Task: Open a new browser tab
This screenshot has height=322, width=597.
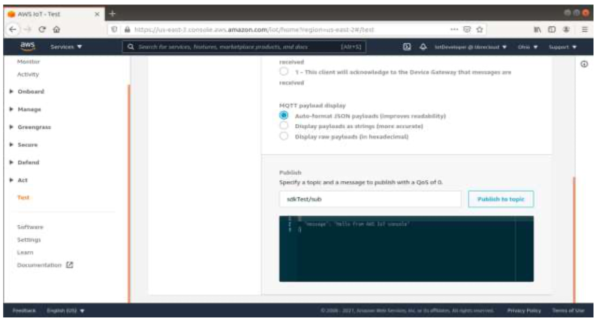Action: click(x=112, y=14)
